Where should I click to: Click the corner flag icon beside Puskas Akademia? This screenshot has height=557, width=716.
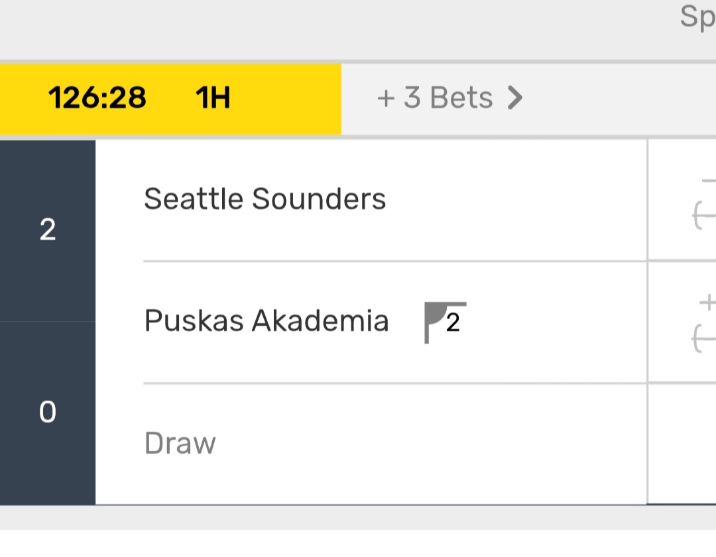tap(435, 322)
